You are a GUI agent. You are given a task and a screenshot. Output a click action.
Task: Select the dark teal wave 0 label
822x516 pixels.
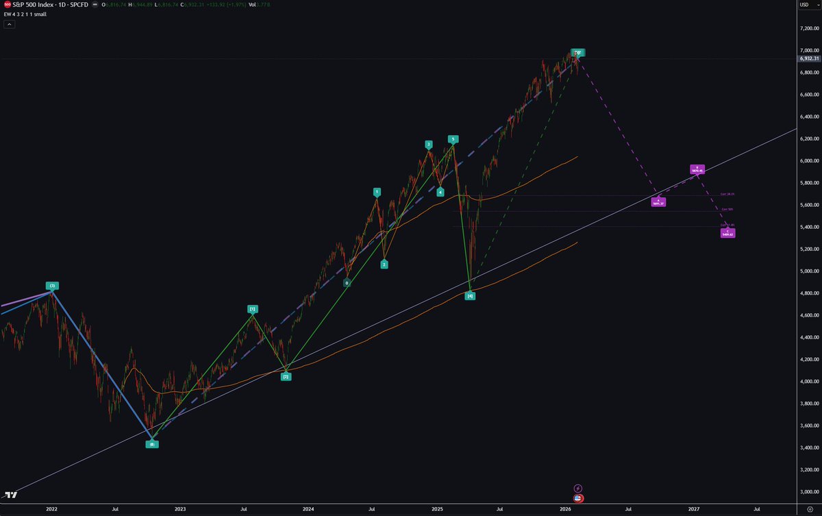(347, 282)
